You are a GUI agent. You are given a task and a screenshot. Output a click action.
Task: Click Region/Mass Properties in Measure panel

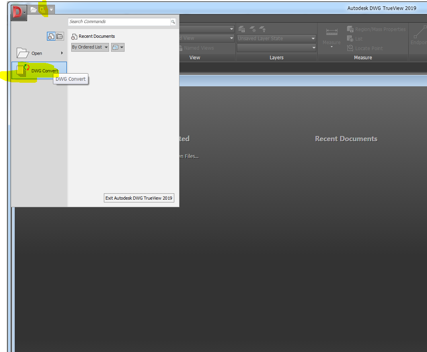tap(376, 29)
